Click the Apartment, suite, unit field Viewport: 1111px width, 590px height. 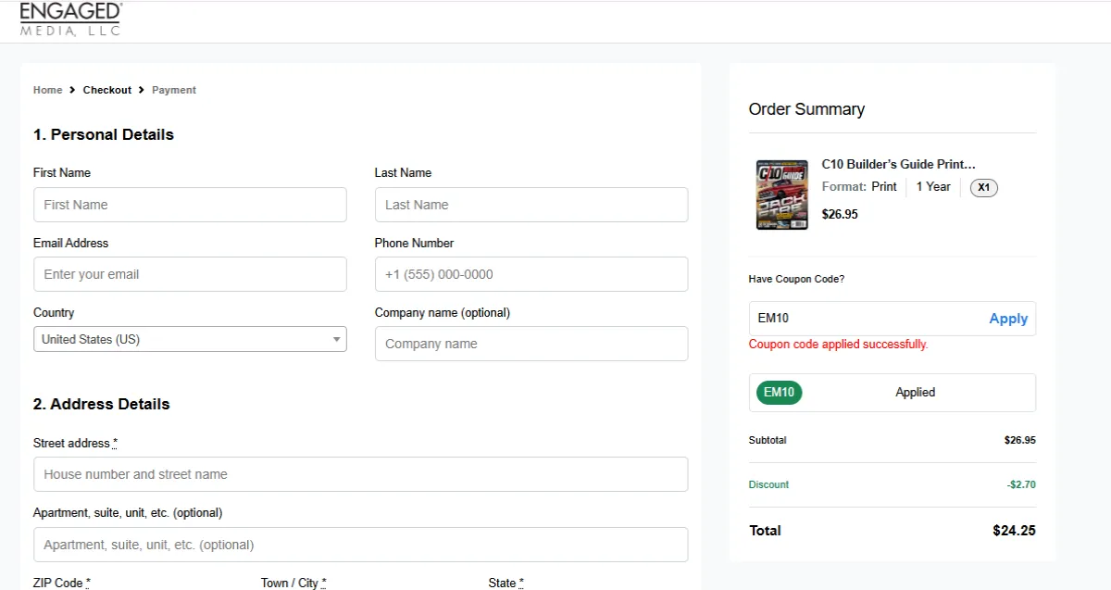click(x=360, y=545)
